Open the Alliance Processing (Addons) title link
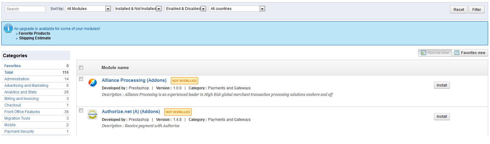490x144 pixels. point(134,80)
